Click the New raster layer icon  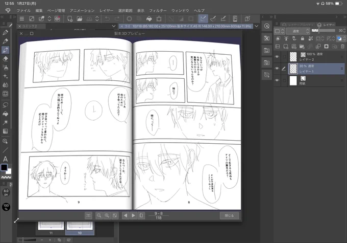point(286,47)
